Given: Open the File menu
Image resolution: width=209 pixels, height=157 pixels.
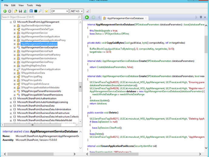Looking at the screenshot, I should [x=6, y=5].
